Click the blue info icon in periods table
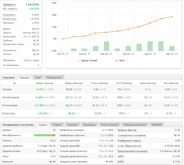The width and height of the screenshot is (184, 165). click(15, 83)
